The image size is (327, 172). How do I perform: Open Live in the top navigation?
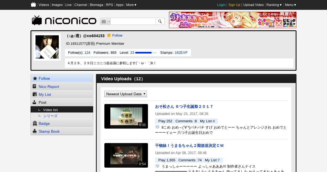click(68, 5)
